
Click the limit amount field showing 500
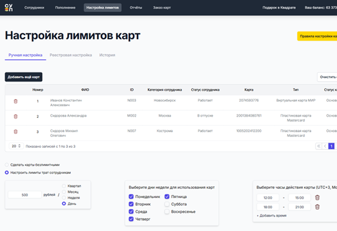point(25,195)
